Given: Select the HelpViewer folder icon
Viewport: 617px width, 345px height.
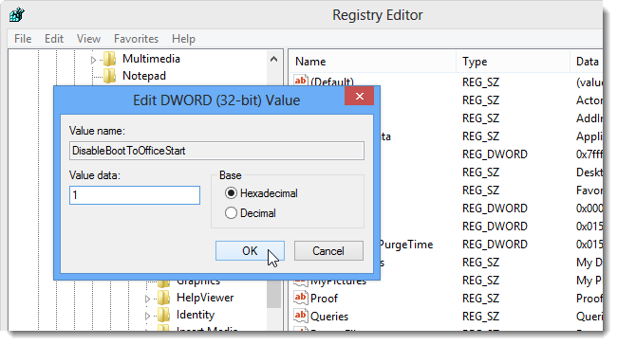Looking at the screenshot, I should point(163,298).
